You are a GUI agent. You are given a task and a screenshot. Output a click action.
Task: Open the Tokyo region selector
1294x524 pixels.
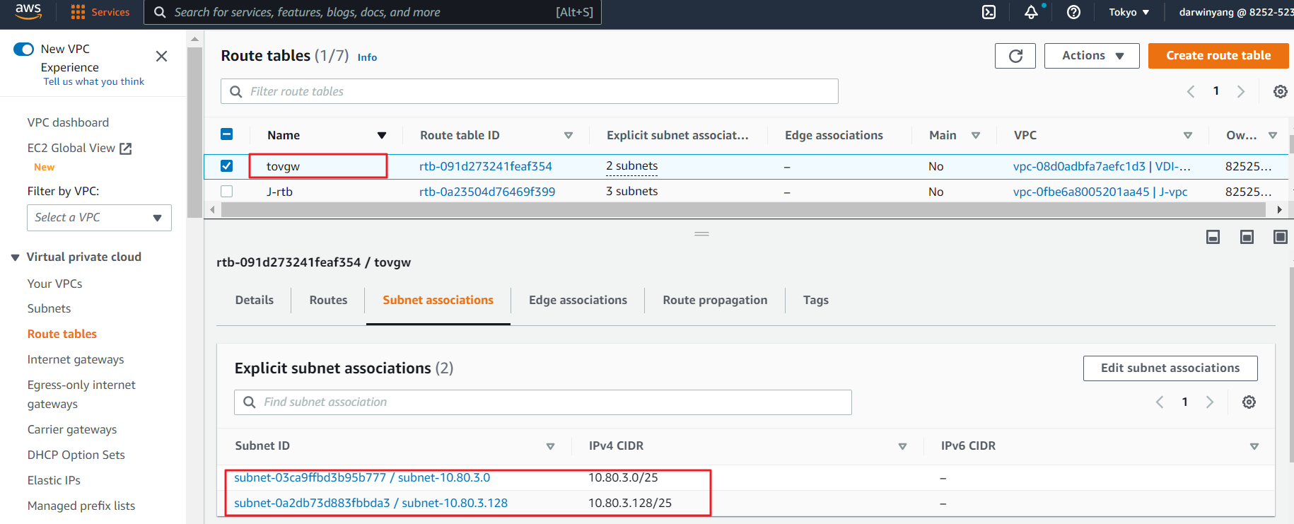click(1129, 12)
